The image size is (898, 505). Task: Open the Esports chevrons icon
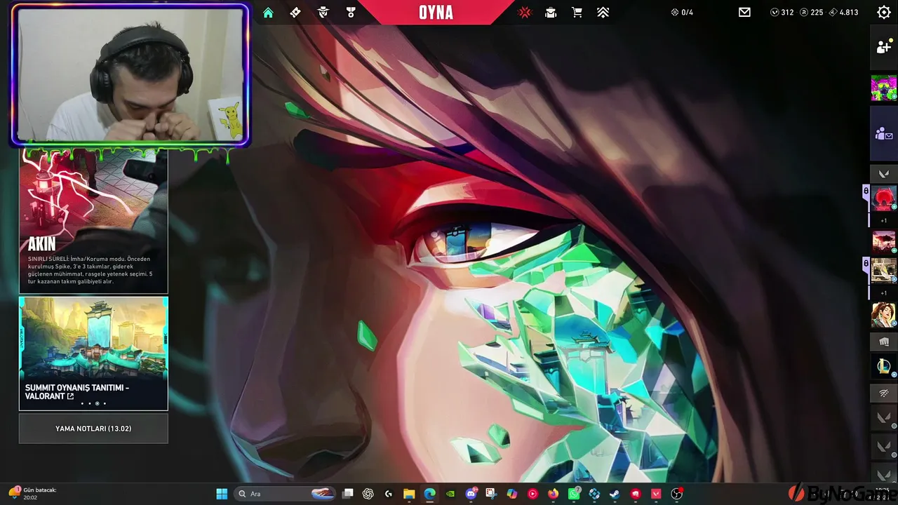click(x=603, y=12)
